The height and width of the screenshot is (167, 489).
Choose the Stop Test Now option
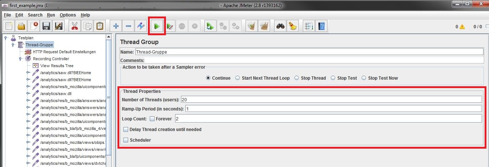[364, 78]
